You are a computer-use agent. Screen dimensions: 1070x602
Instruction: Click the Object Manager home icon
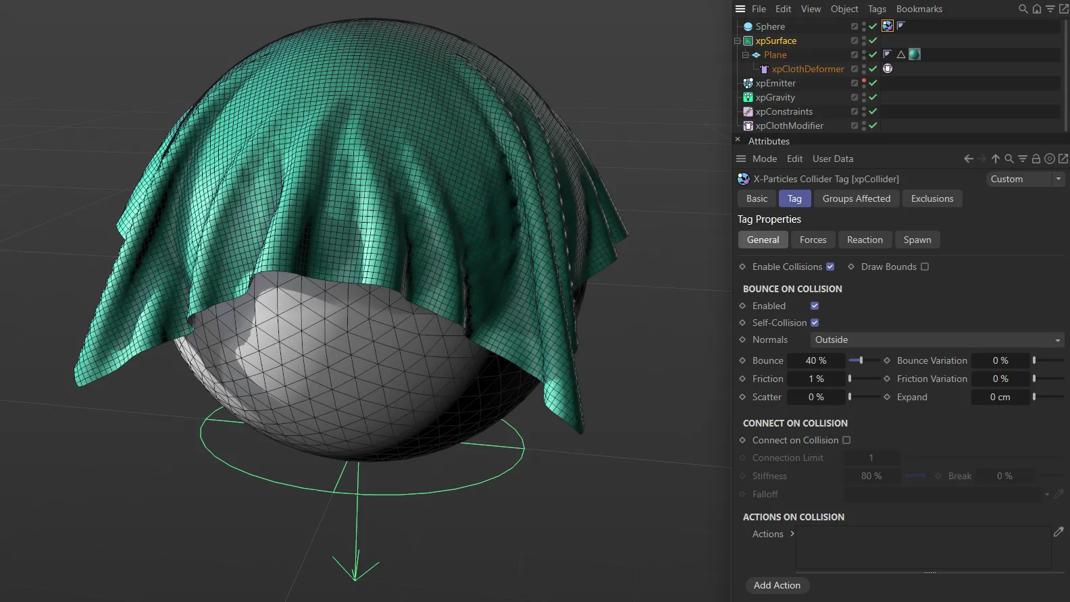click(1037, 9)
